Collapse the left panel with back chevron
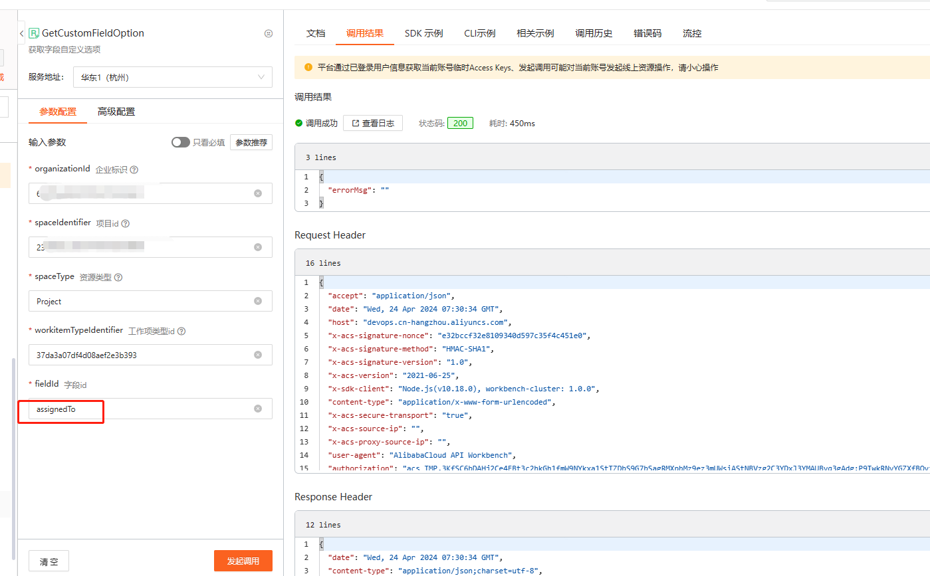The width and height of the screenshot is (930, 576). coord(21,33)
